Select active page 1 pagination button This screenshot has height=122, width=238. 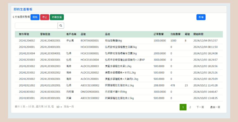183,107
